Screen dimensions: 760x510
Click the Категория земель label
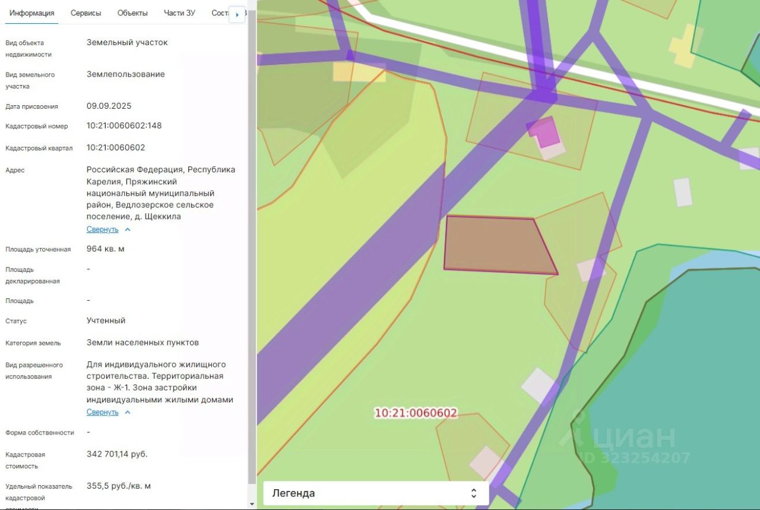pos(33,343)
